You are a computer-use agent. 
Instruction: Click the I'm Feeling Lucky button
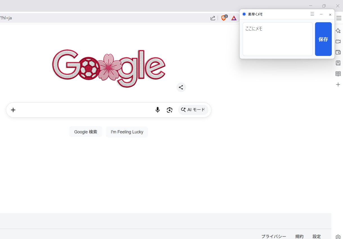[127, 132]
